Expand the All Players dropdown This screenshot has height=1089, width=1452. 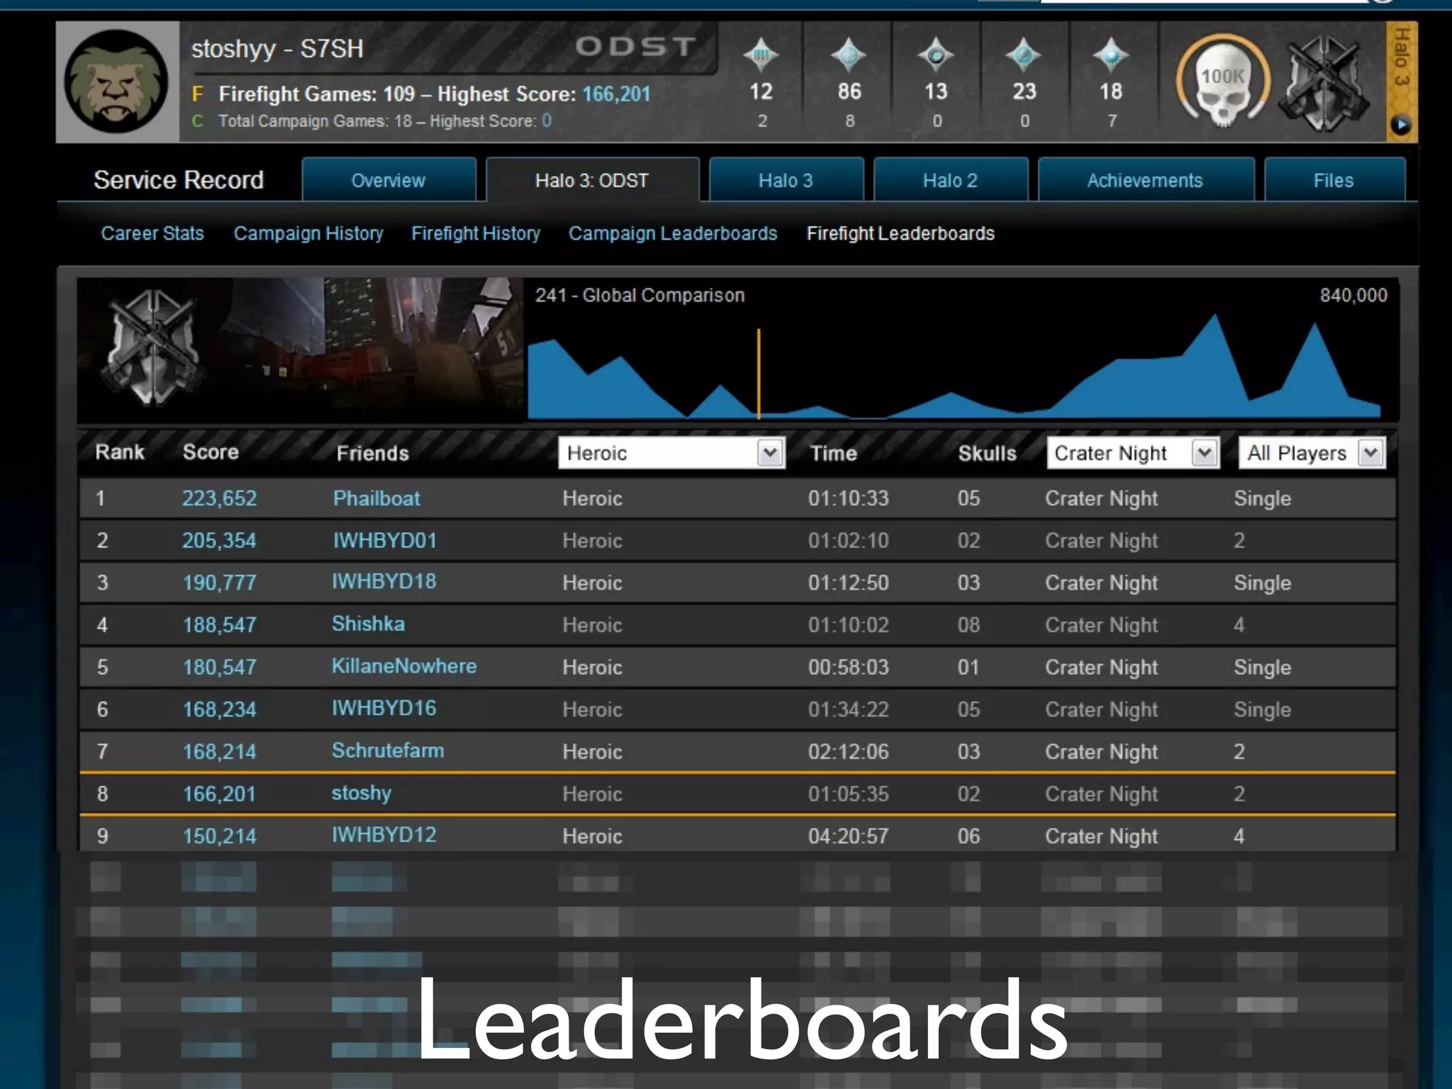point(1312,452)
